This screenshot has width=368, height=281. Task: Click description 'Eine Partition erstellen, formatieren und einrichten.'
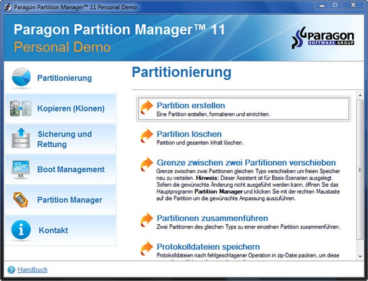pos(213,114)
